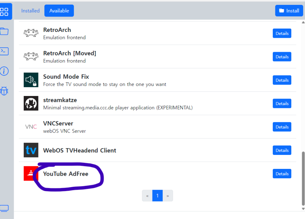Screen dimensions: 305x219
Task: Click 'Minimal streaming.media.ccc.de player' description
Action: 118,108
